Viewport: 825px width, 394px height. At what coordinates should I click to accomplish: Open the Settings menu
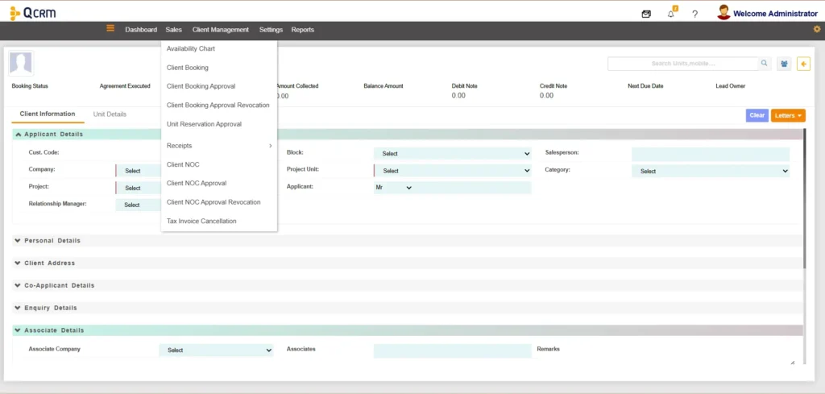271,30
